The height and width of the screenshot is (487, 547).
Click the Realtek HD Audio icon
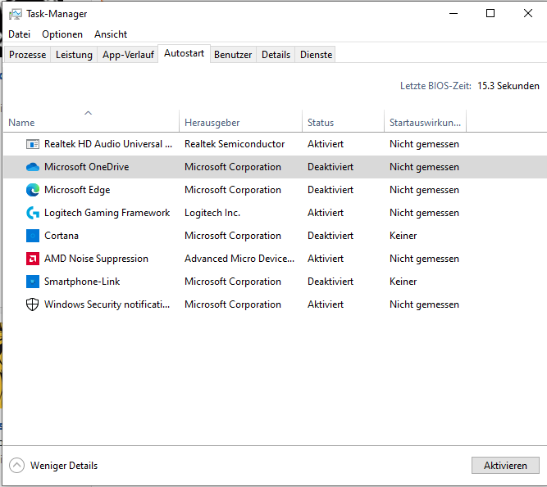point(33,144)
